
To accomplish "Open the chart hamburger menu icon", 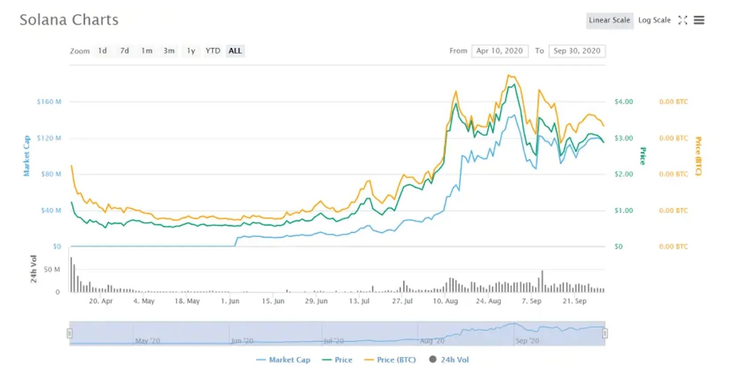I will (x=699, y=20).
